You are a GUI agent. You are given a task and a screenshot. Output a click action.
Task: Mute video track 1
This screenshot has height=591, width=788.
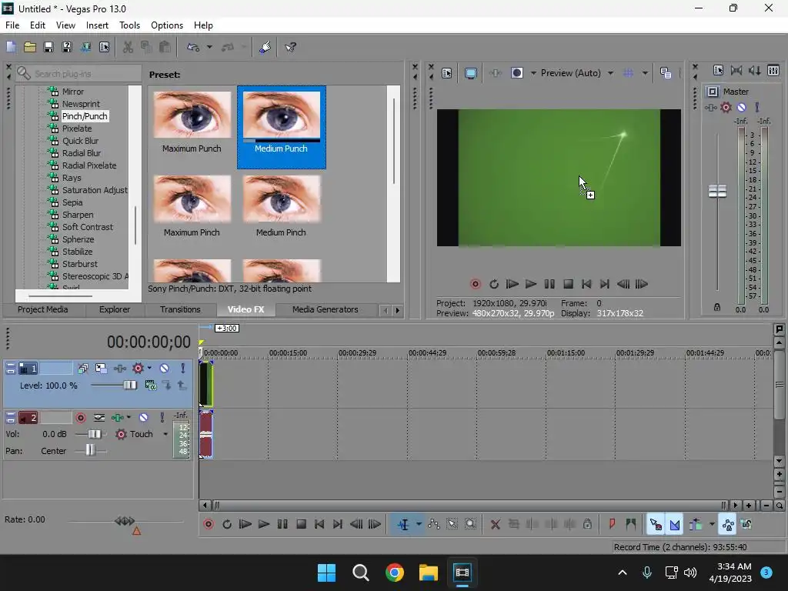click(165, 369)
